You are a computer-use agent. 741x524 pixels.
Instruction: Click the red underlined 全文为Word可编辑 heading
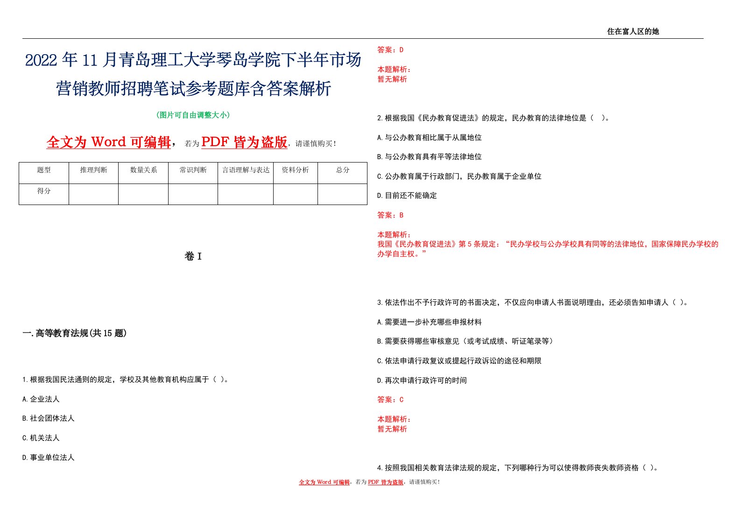109,142
